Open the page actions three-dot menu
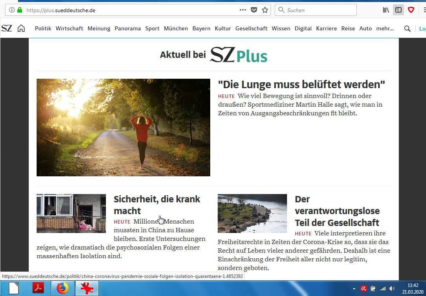 243,10
